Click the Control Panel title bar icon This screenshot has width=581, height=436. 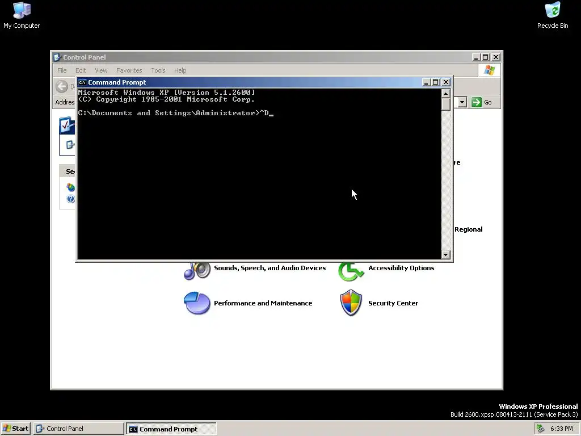click(x=57, y=57)
